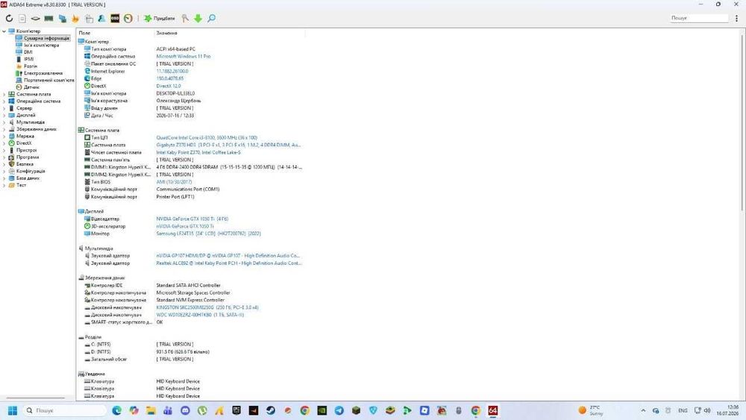Open NVIDIA GeForce GTX 1050 Ti video adapter link
This screenshot has height=420, width=746.
192,219
